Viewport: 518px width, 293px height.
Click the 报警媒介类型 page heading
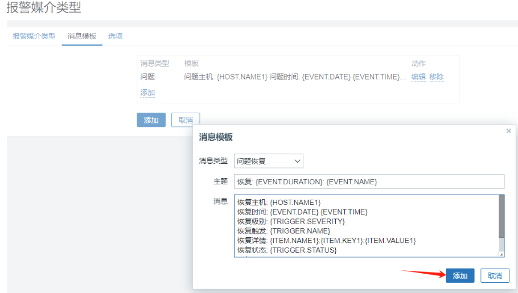point(44,8)
